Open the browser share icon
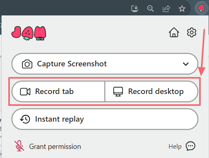Screen dimensions: 209x158 (x=166, y=9)
